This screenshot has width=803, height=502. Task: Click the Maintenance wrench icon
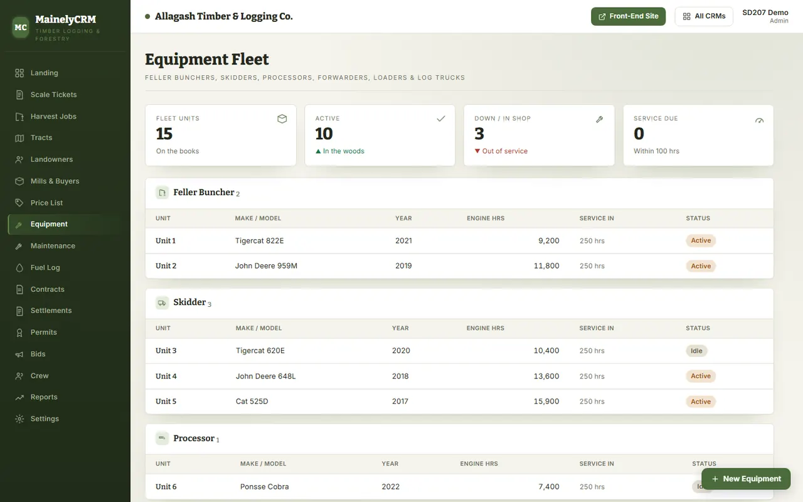point(19,246)
